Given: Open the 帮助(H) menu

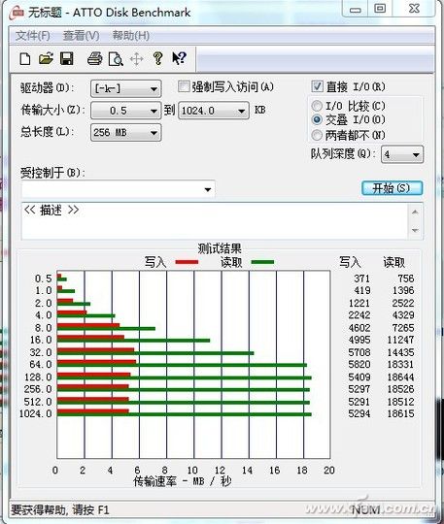Looking at the screenshot, I should (x=131, y=35).
